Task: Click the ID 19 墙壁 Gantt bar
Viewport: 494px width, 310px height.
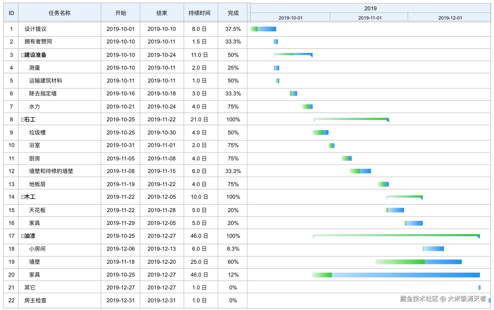Action: point(418,262)
